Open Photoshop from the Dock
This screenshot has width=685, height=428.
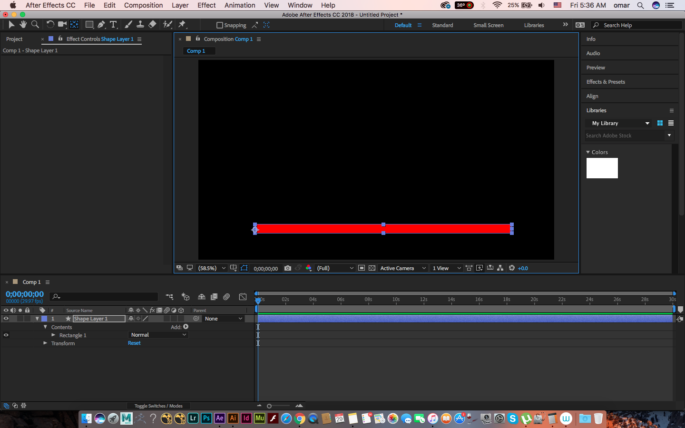click(x=206, y=418)
